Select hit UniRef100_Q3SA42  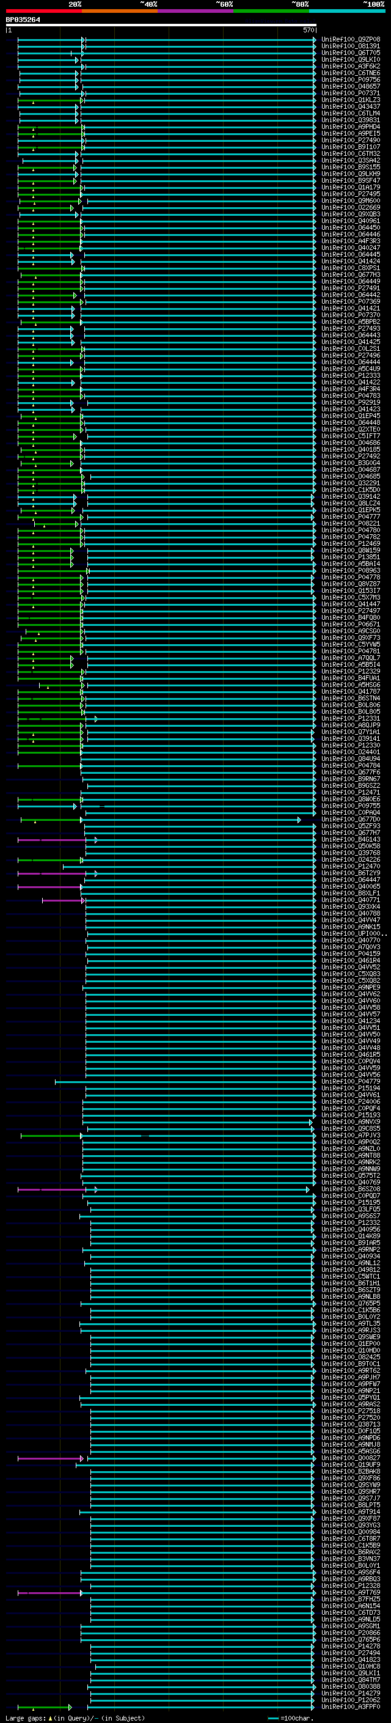351,161
